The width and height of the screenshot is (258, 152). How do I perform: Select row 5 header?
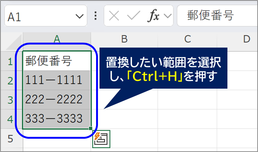click(x=10, y=139)
